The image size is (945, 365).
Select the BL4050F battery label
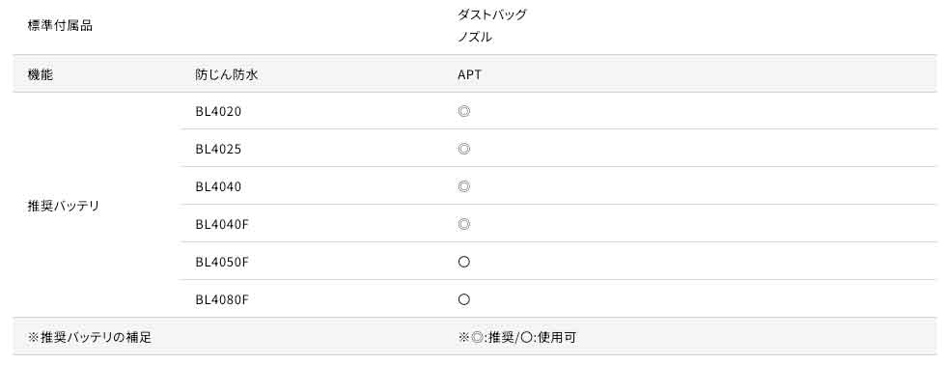point(222,262)
